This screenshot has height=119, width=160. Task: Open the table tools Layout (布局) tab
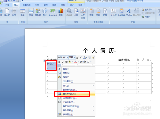pos(80,5)
